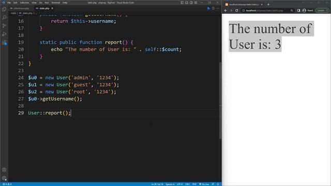The height and width of the screenshot is (186, 331).
Task: Open the File menu
Action: [x=9, y=3]
